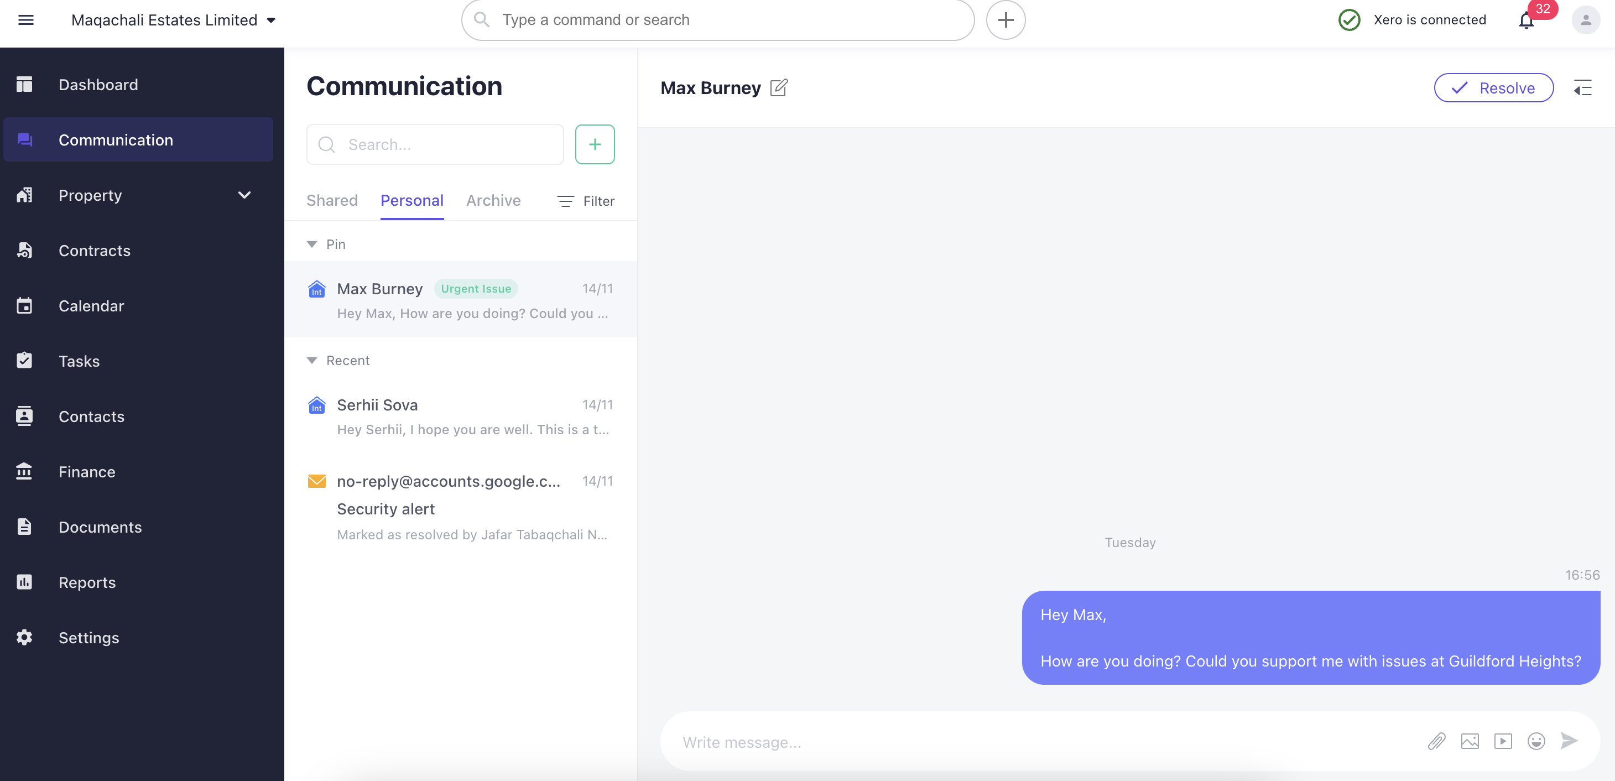This screenshot has height=781, width=1615.
Task: Open Finance in the sidebar
Action: click(x=138, y=471)
